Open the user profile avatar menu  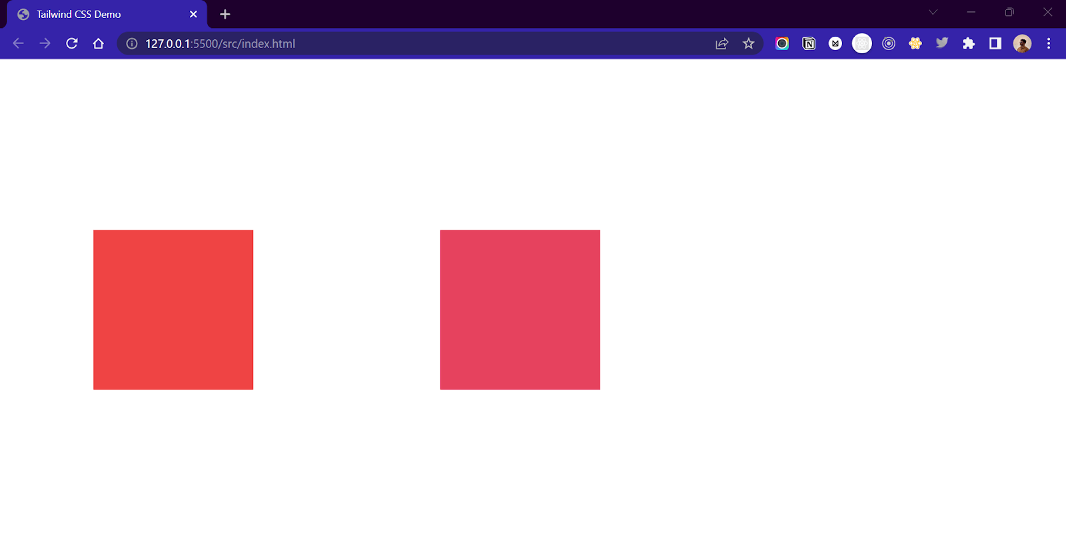[x=1022, y=43]
